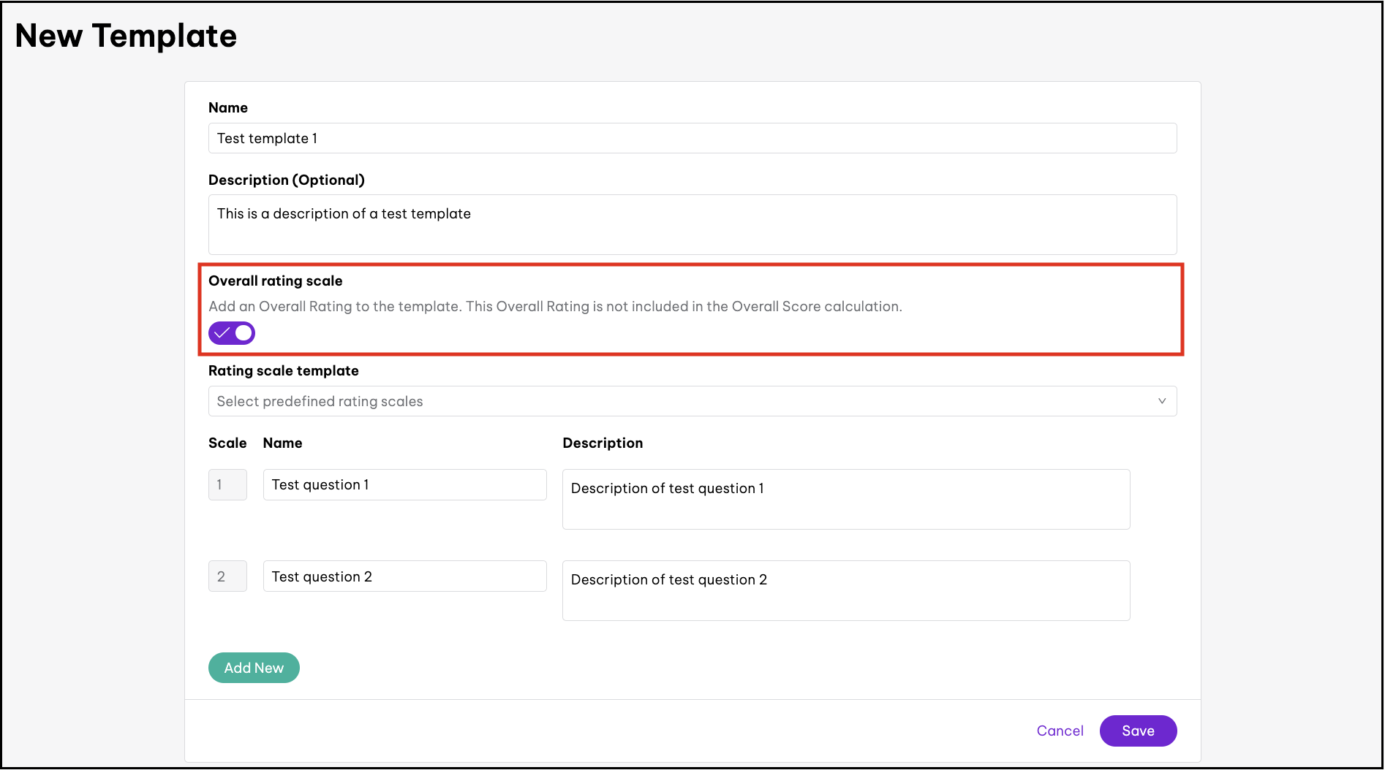Image resolution: width=1385 pixels, height=770 pixels.
Task: Click the New Template page heading
Action: pos(126,36)
